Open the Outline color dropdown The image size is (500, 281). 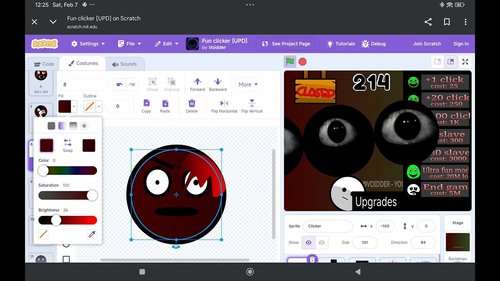[x=93, y=106]
